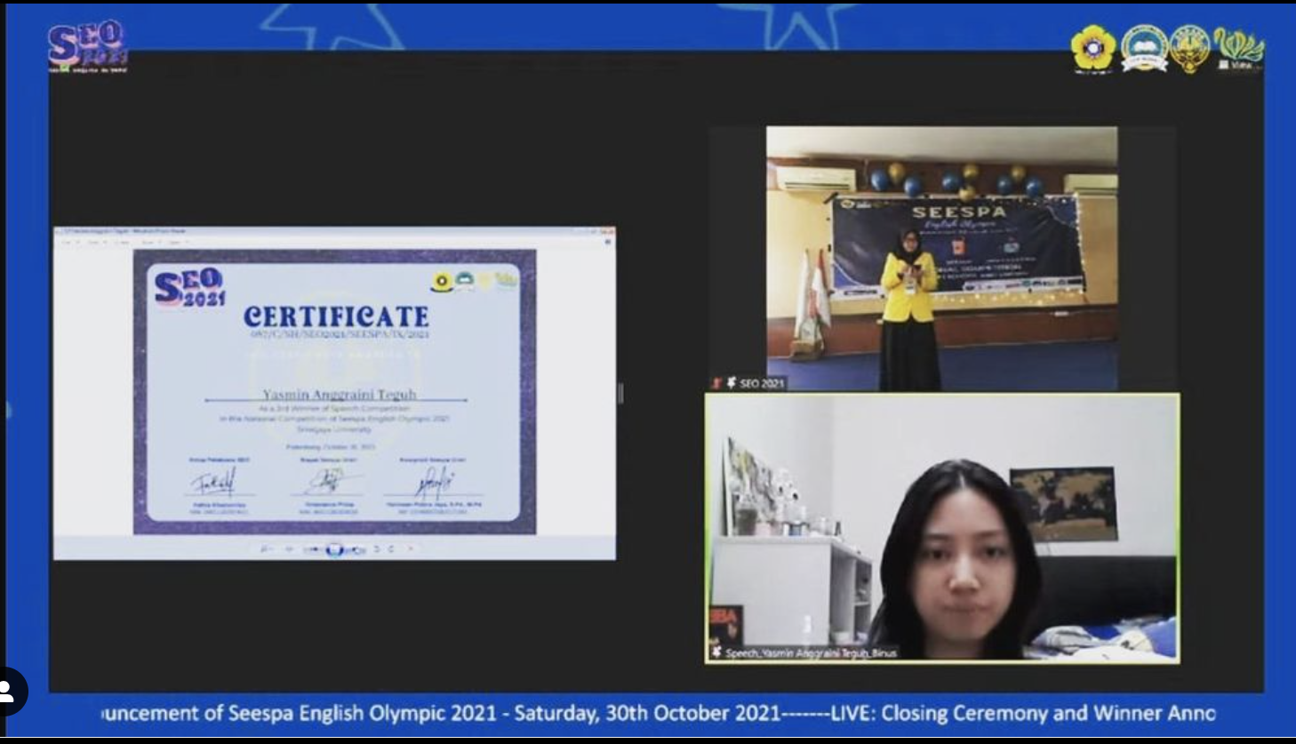Screen dimensions: 1296x744
Task: Click the SEO 2021 logo in top-left corner
Action: pyautogui.click(x=87, y=47)
